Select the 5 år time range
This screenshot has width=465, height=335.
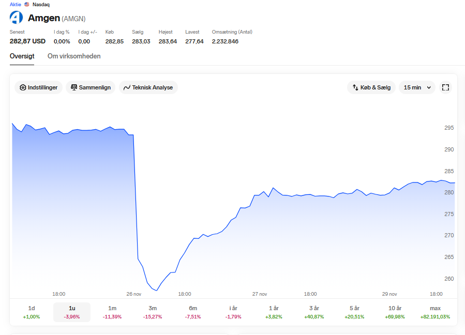[354, 312]
